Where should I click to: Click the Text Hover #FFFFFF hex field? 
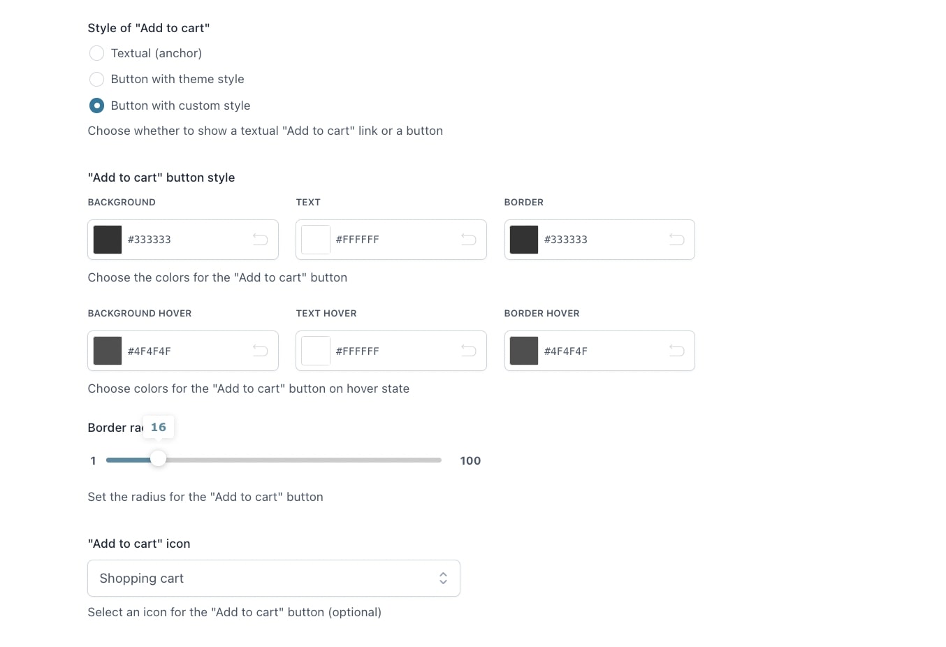pyautogui.click(x=393, y=351)
